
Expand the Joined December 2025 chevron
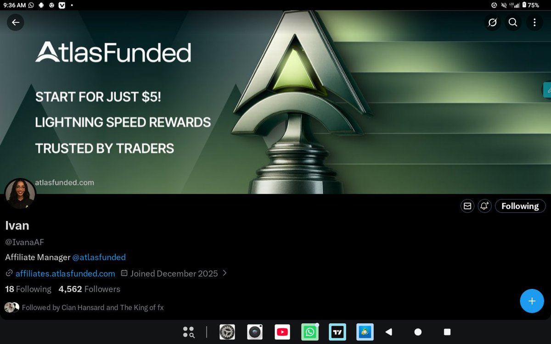(225, 273)
